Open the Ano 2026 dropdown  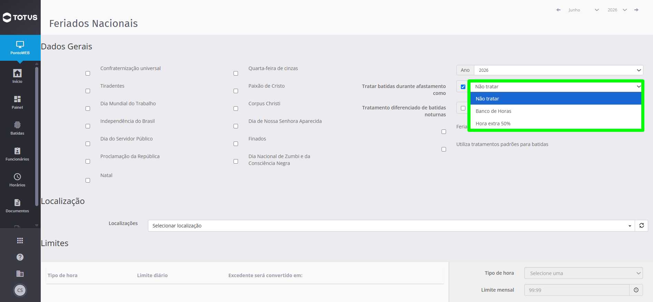[558, 70]
